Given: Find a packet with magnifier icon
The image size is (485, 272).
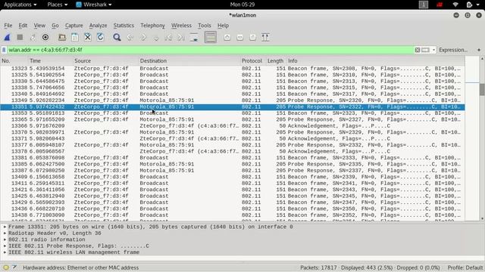Looking at the screenshot, I should [x=117, y=37].
